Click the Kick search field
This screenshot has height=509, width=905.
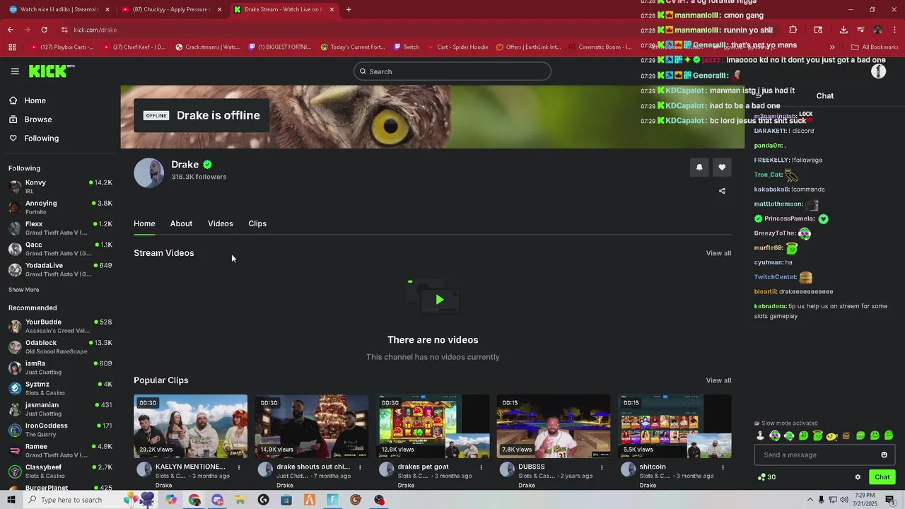point(452,71)
